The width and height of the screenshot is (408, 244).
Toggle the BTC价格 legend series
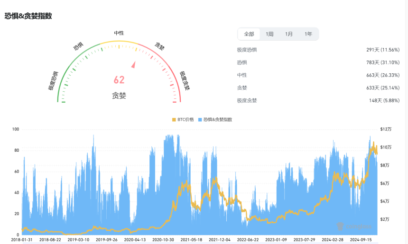(x=183, y=120)
